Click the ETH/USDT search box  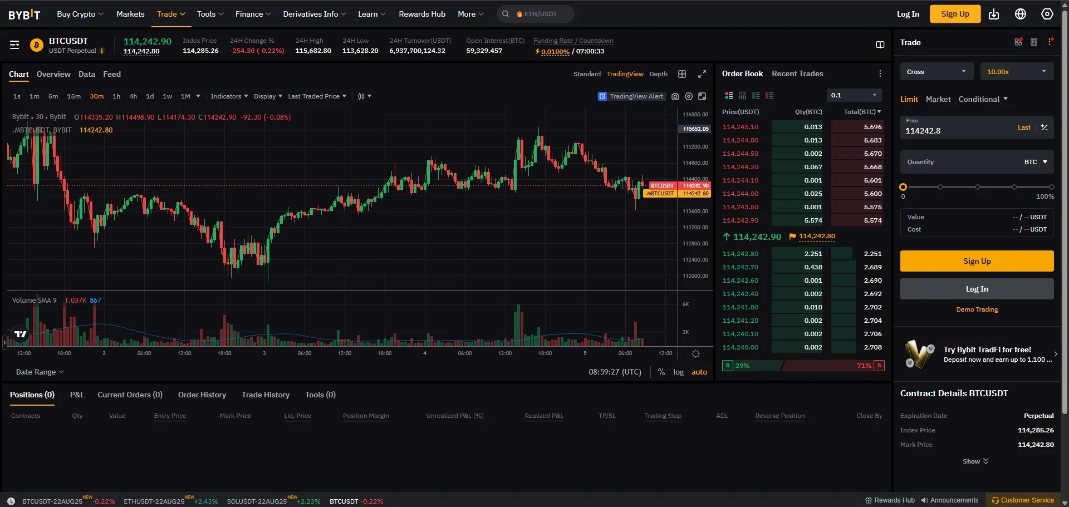click(536, 14)
